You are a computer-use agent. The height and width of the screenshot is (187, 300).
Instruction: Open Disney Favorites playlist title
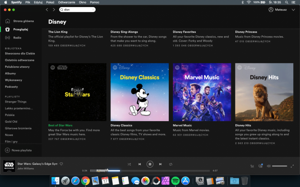pos(184,32)
